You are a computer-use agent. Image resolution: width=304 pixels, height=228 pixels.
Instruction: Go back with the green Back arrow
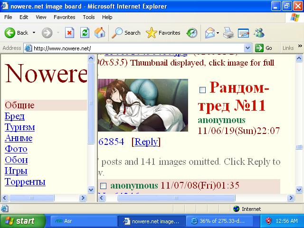(x=9, y=33)
